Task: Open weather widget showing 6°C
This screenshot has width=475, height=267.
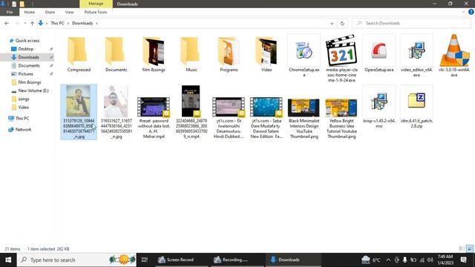Action: pyautogui.click(x=371, y=260)
